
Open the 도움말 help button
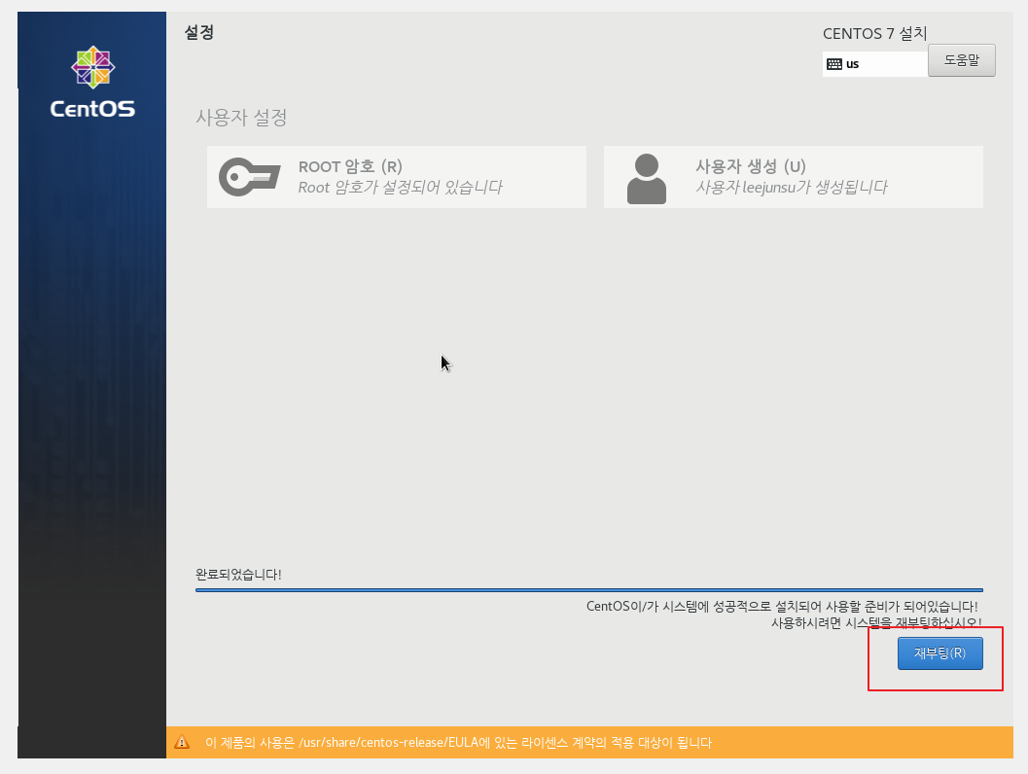pos(961,60)
